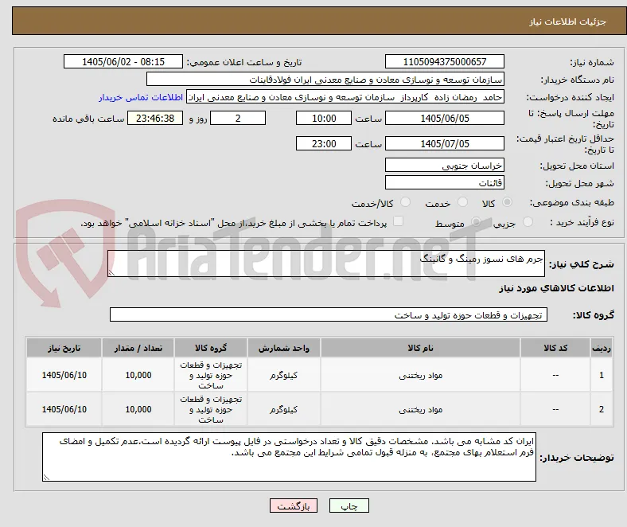Select the جزیی purchase type radio
The width and height of the screenshot is (627, 527).
click(x=528, y=222)
